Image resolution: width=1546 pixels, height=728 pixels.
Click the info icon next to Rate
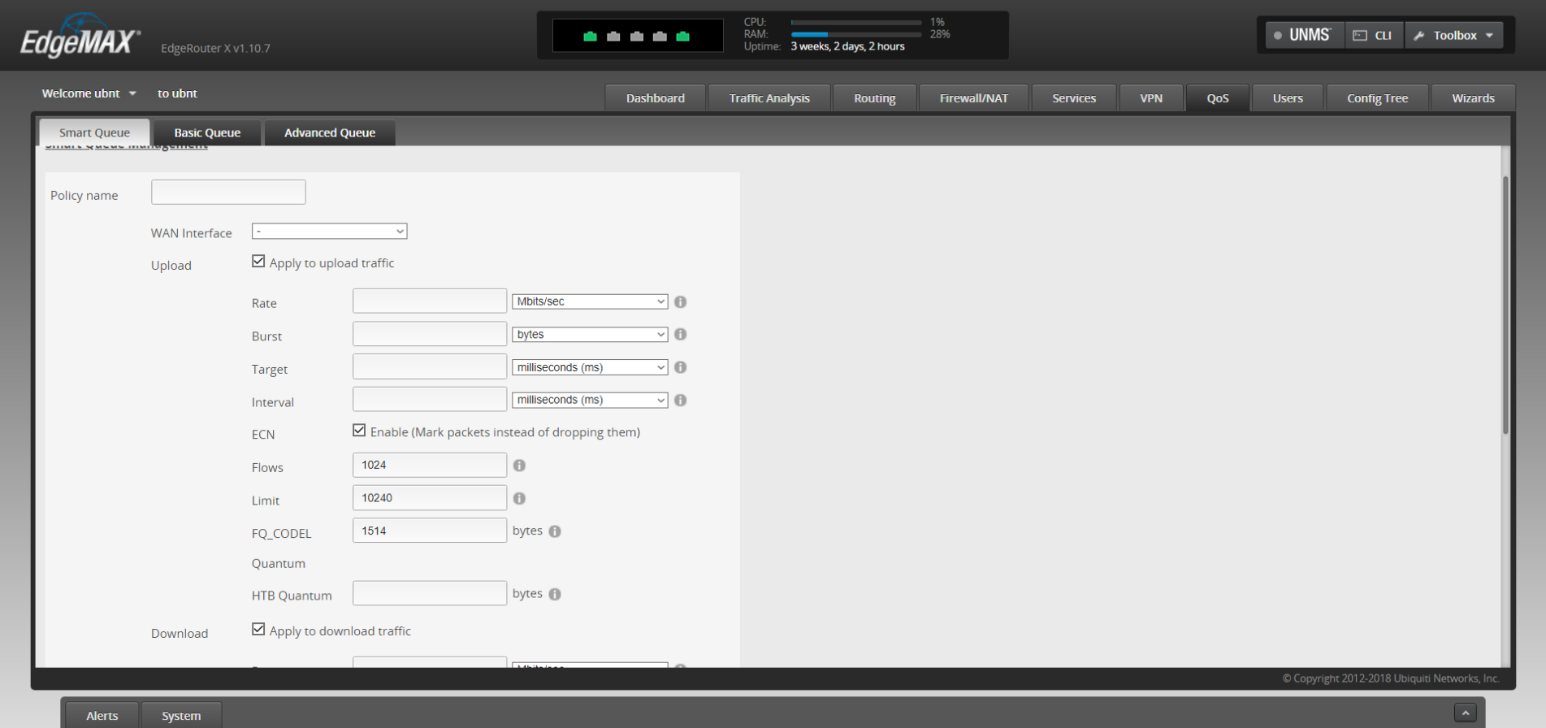click(681, 302)
